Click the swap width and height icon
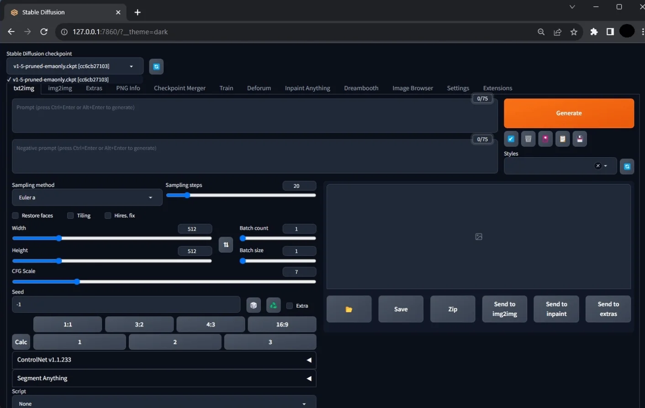This screenshot has height=408, width=645. click(226, 245)
